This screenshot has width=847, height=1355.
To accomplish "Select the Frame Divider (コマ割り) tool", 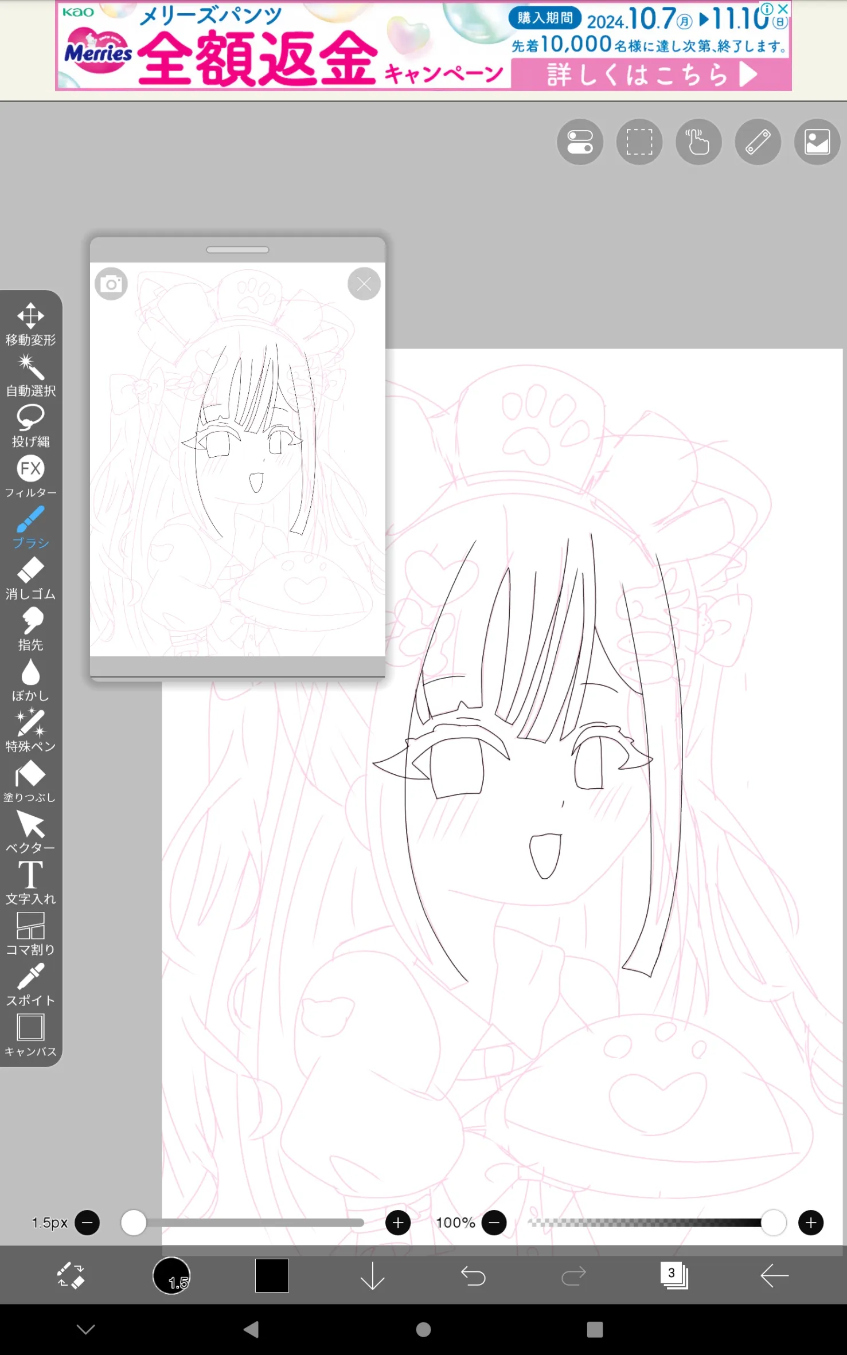I will click(30, 934).
